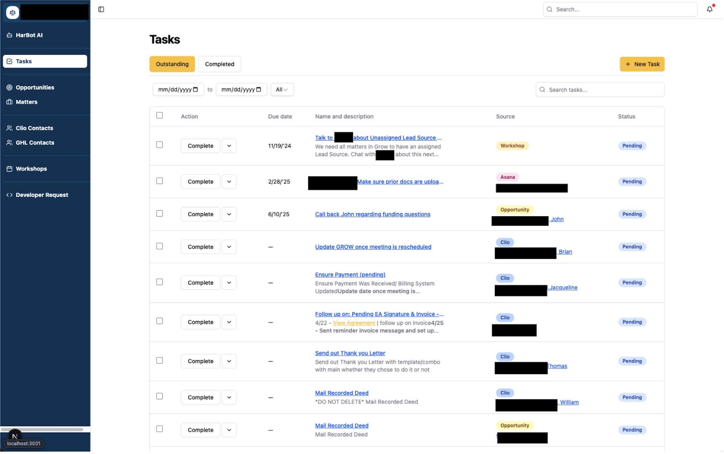Open the 'All' filter dropdown

point(282,89)
